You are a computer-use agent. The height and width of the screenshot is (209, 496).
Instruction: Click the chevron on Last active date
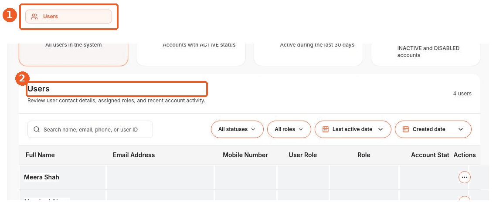pyautogui.click(x=380, y=129)
